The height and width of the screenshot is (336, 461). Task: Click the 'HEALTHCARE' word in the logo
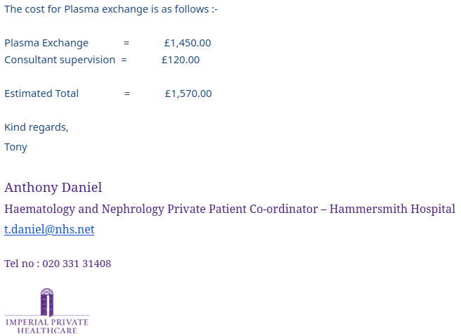pos(47,330)
